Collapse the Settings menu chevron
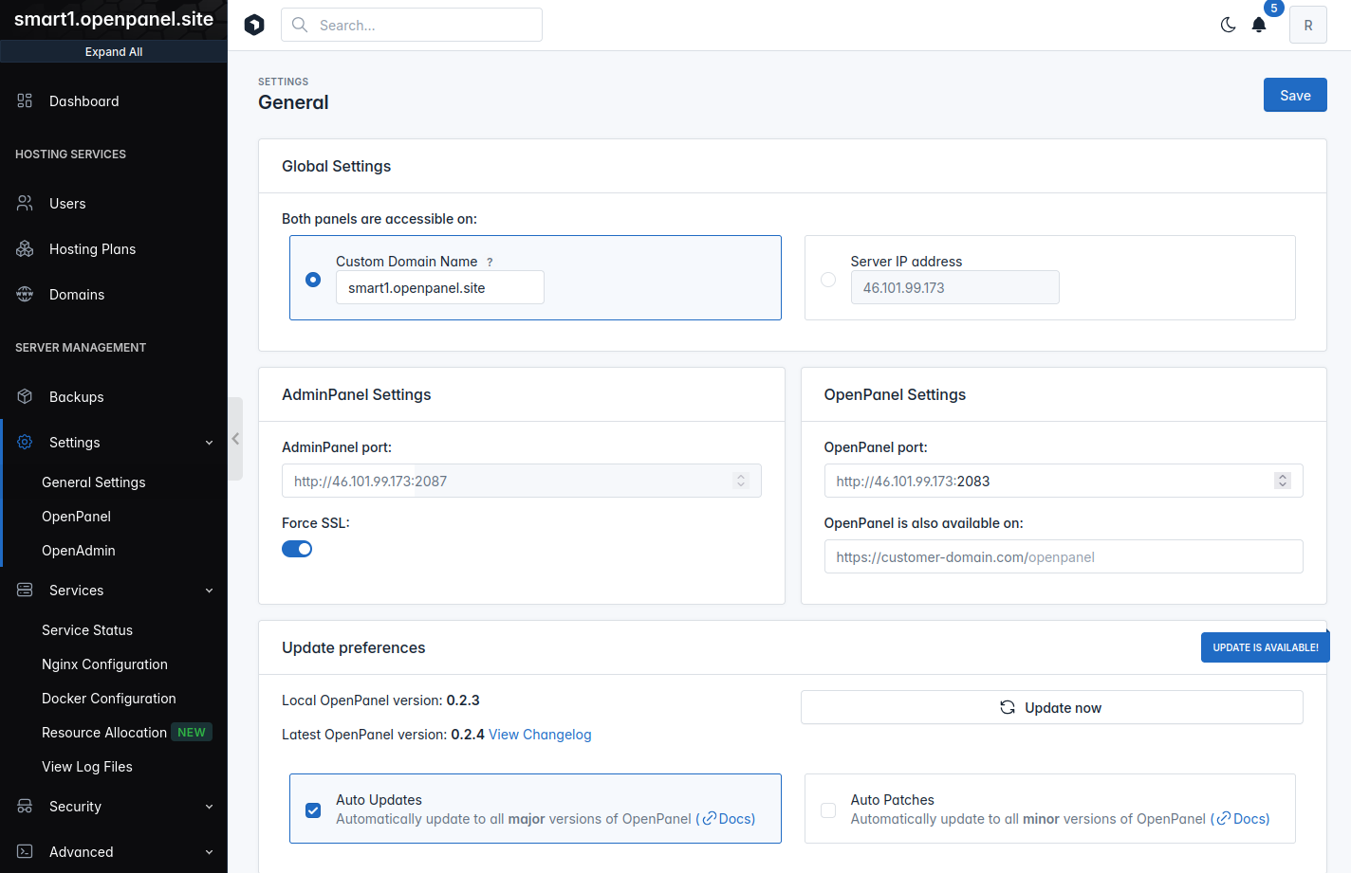Viewport: 1351px width, 873px height. coord(209,443)
